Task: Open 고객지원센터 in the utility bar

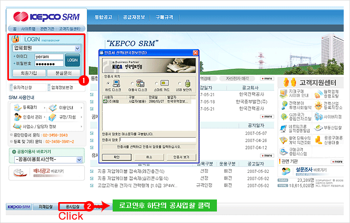Action: coord(70,29)
